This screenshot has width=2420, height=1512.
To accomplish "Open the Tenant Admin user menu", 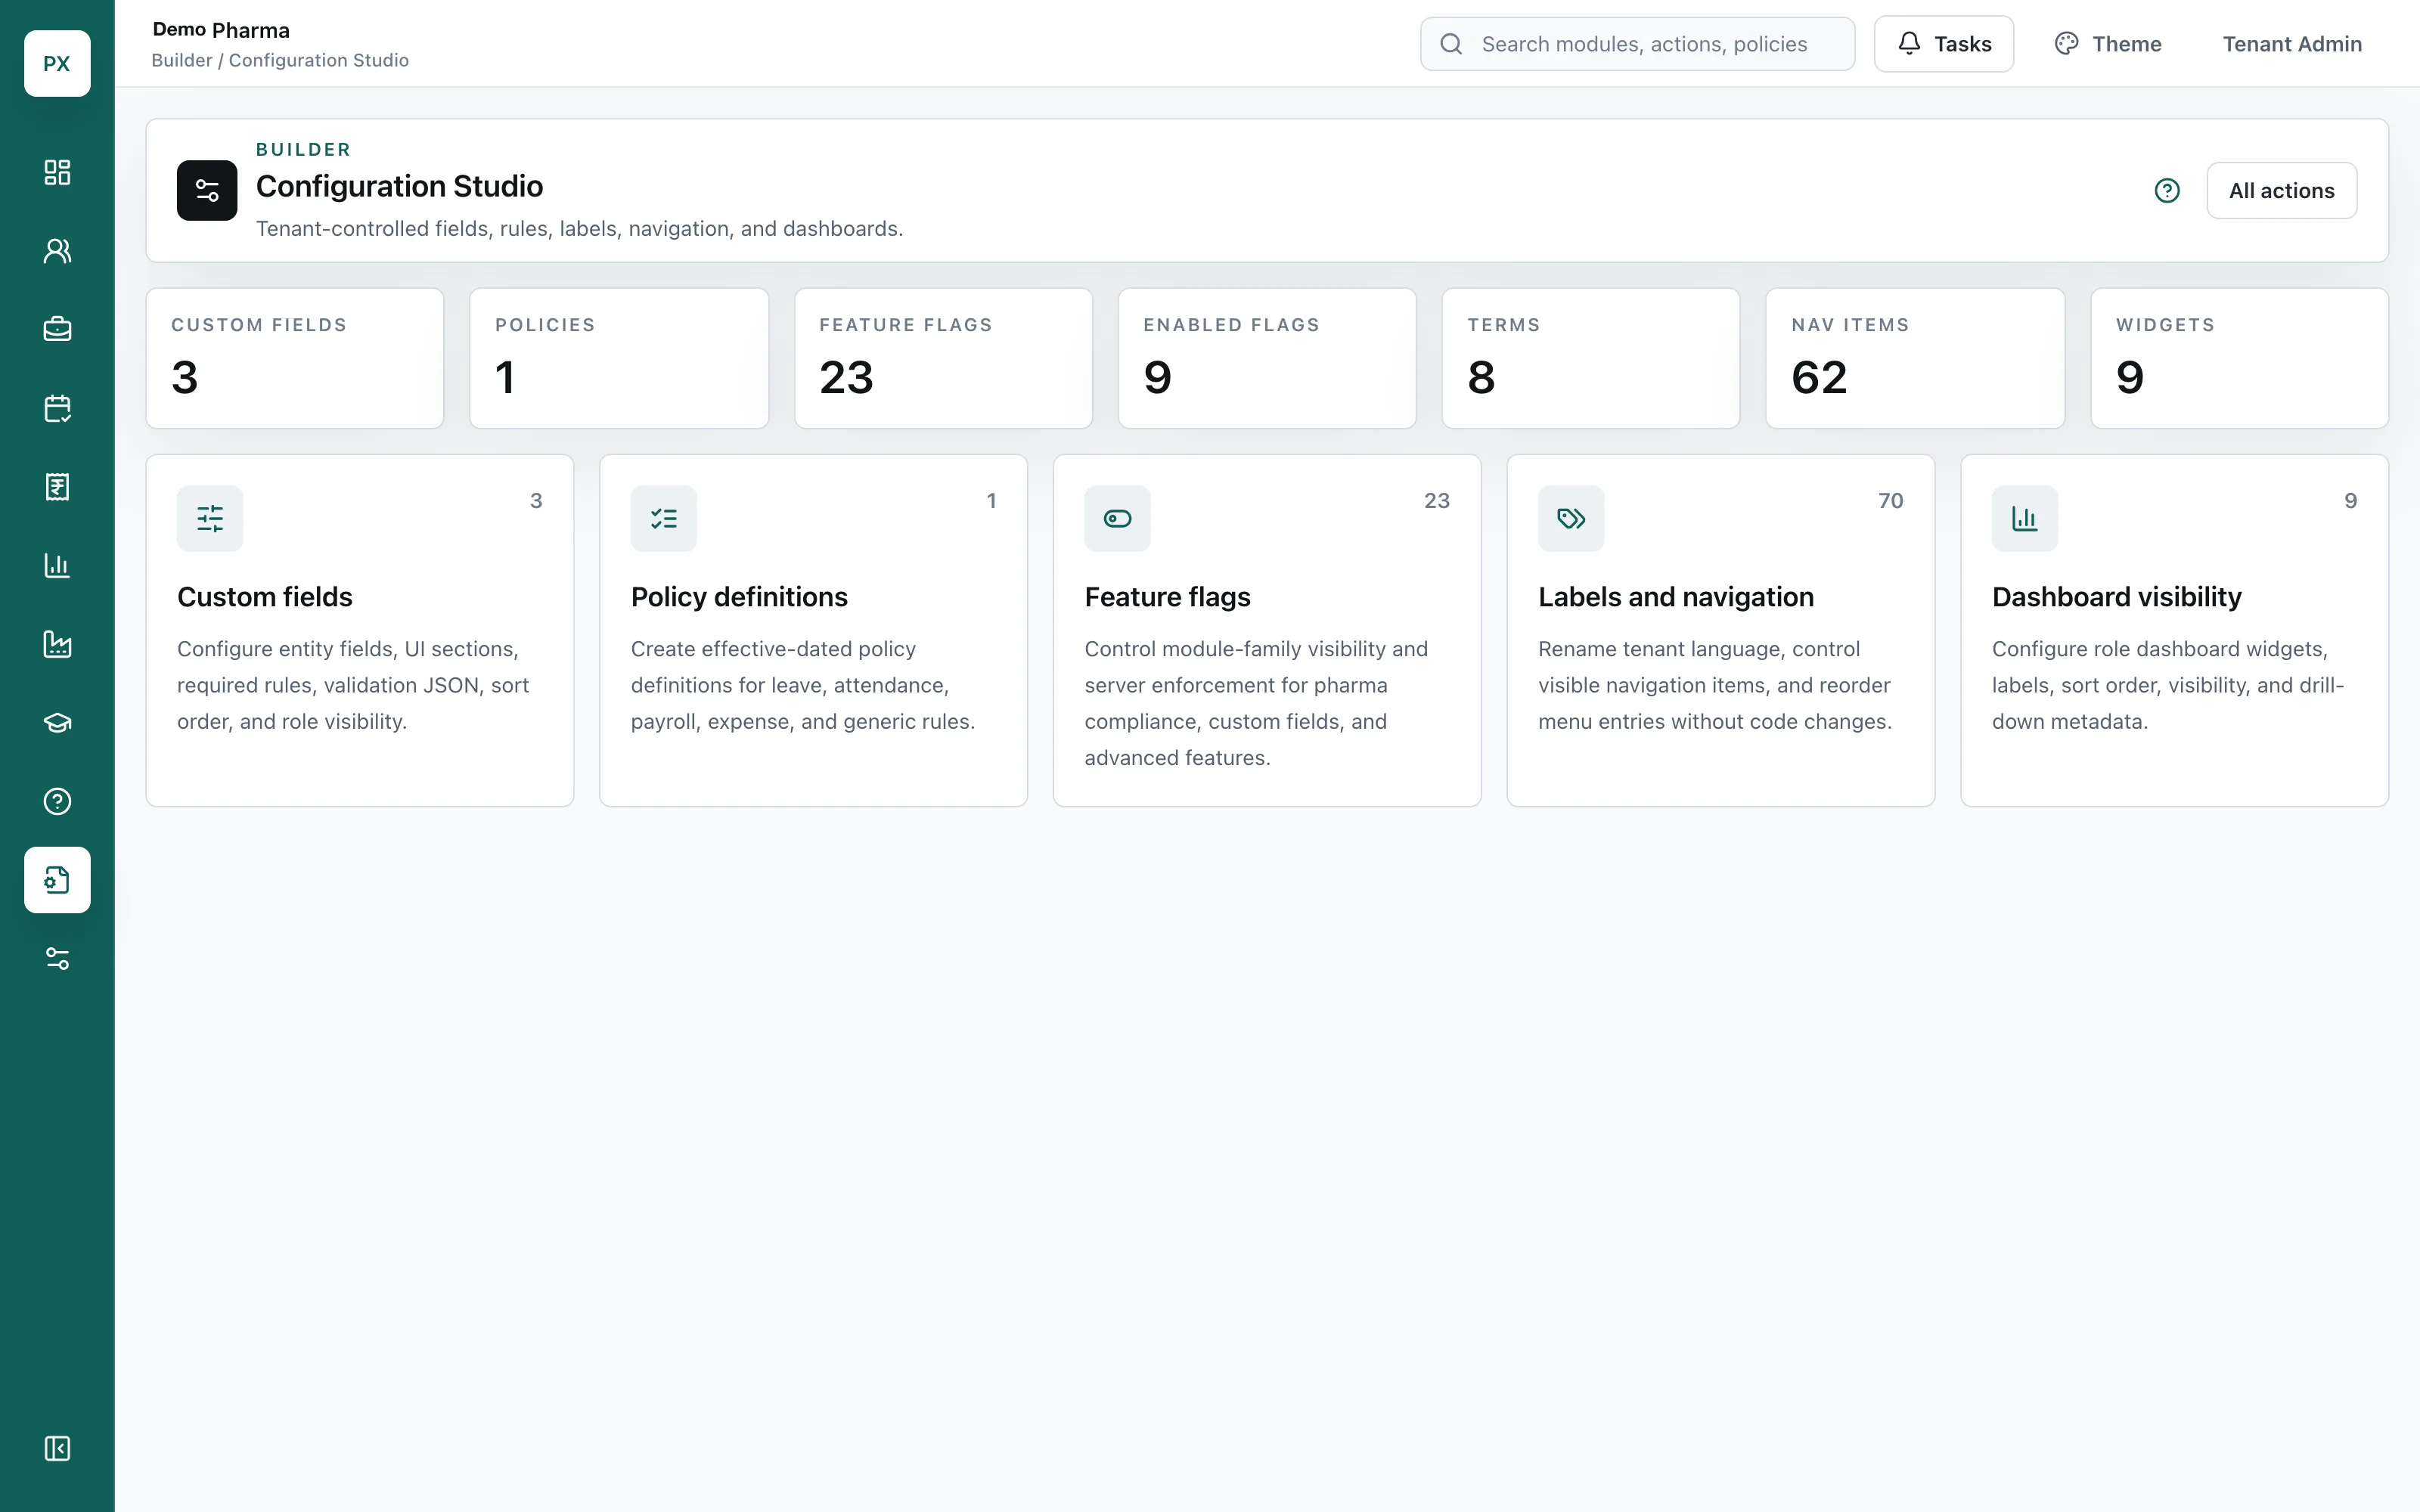I will coord(2292,44).
